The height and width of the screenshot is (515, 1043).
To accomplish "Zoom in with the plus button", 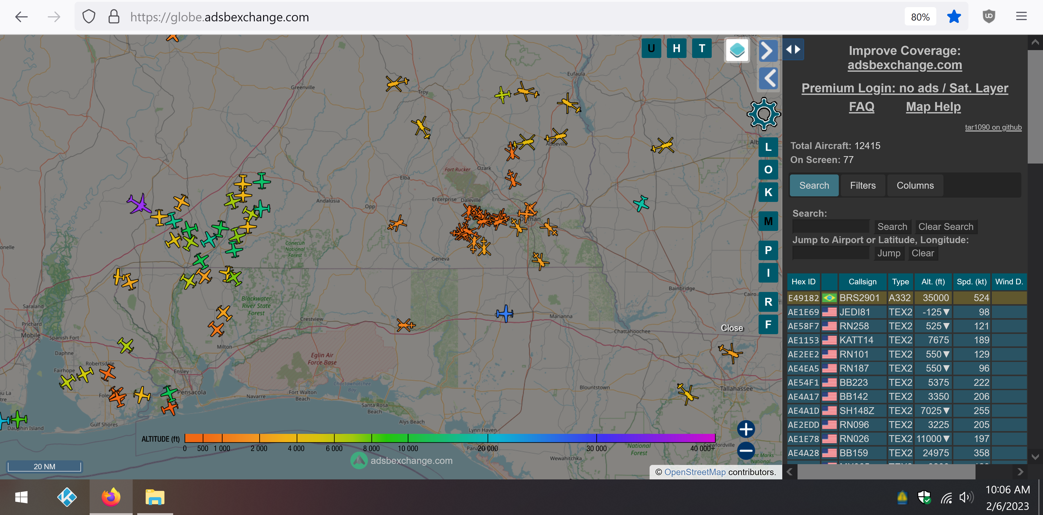I will pos(746,429).
